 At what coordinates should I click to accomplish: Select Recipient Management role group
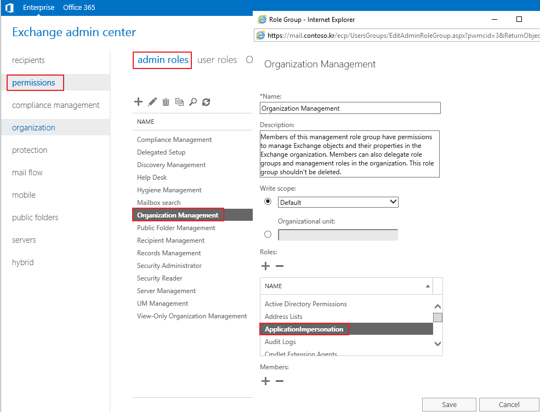[x=171, y=241]
